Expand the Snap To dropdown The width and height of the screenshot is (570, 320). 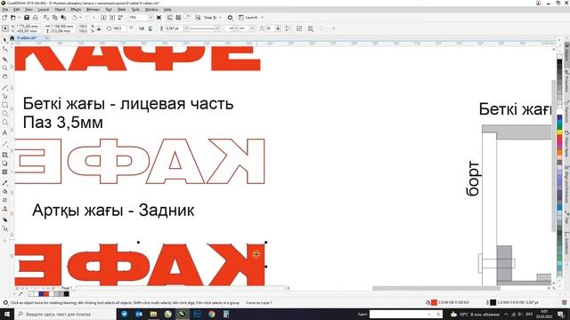(220, 18)
